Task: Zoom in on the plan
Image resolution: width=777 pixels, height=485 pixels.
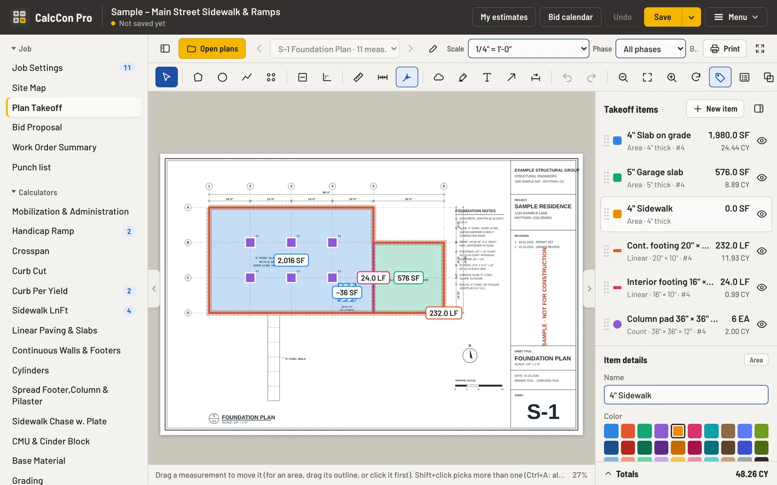Action: click(x=672, y=77)
